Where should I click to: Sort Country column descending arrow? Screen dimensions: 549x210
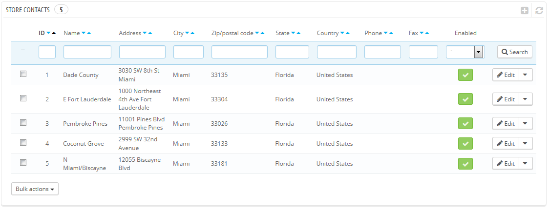click(342, 33)
